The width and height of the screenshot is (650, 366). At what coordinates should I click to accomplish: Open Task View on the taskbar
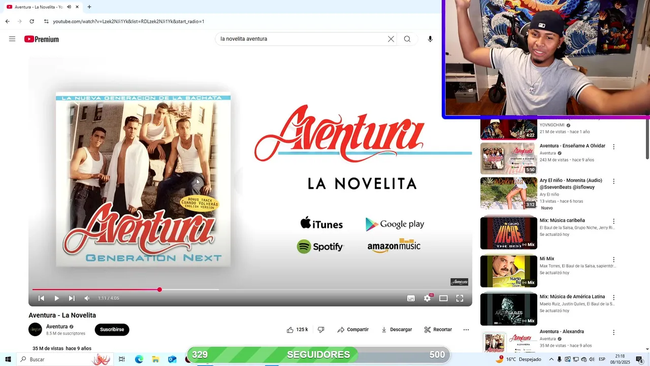pos(122,359)
